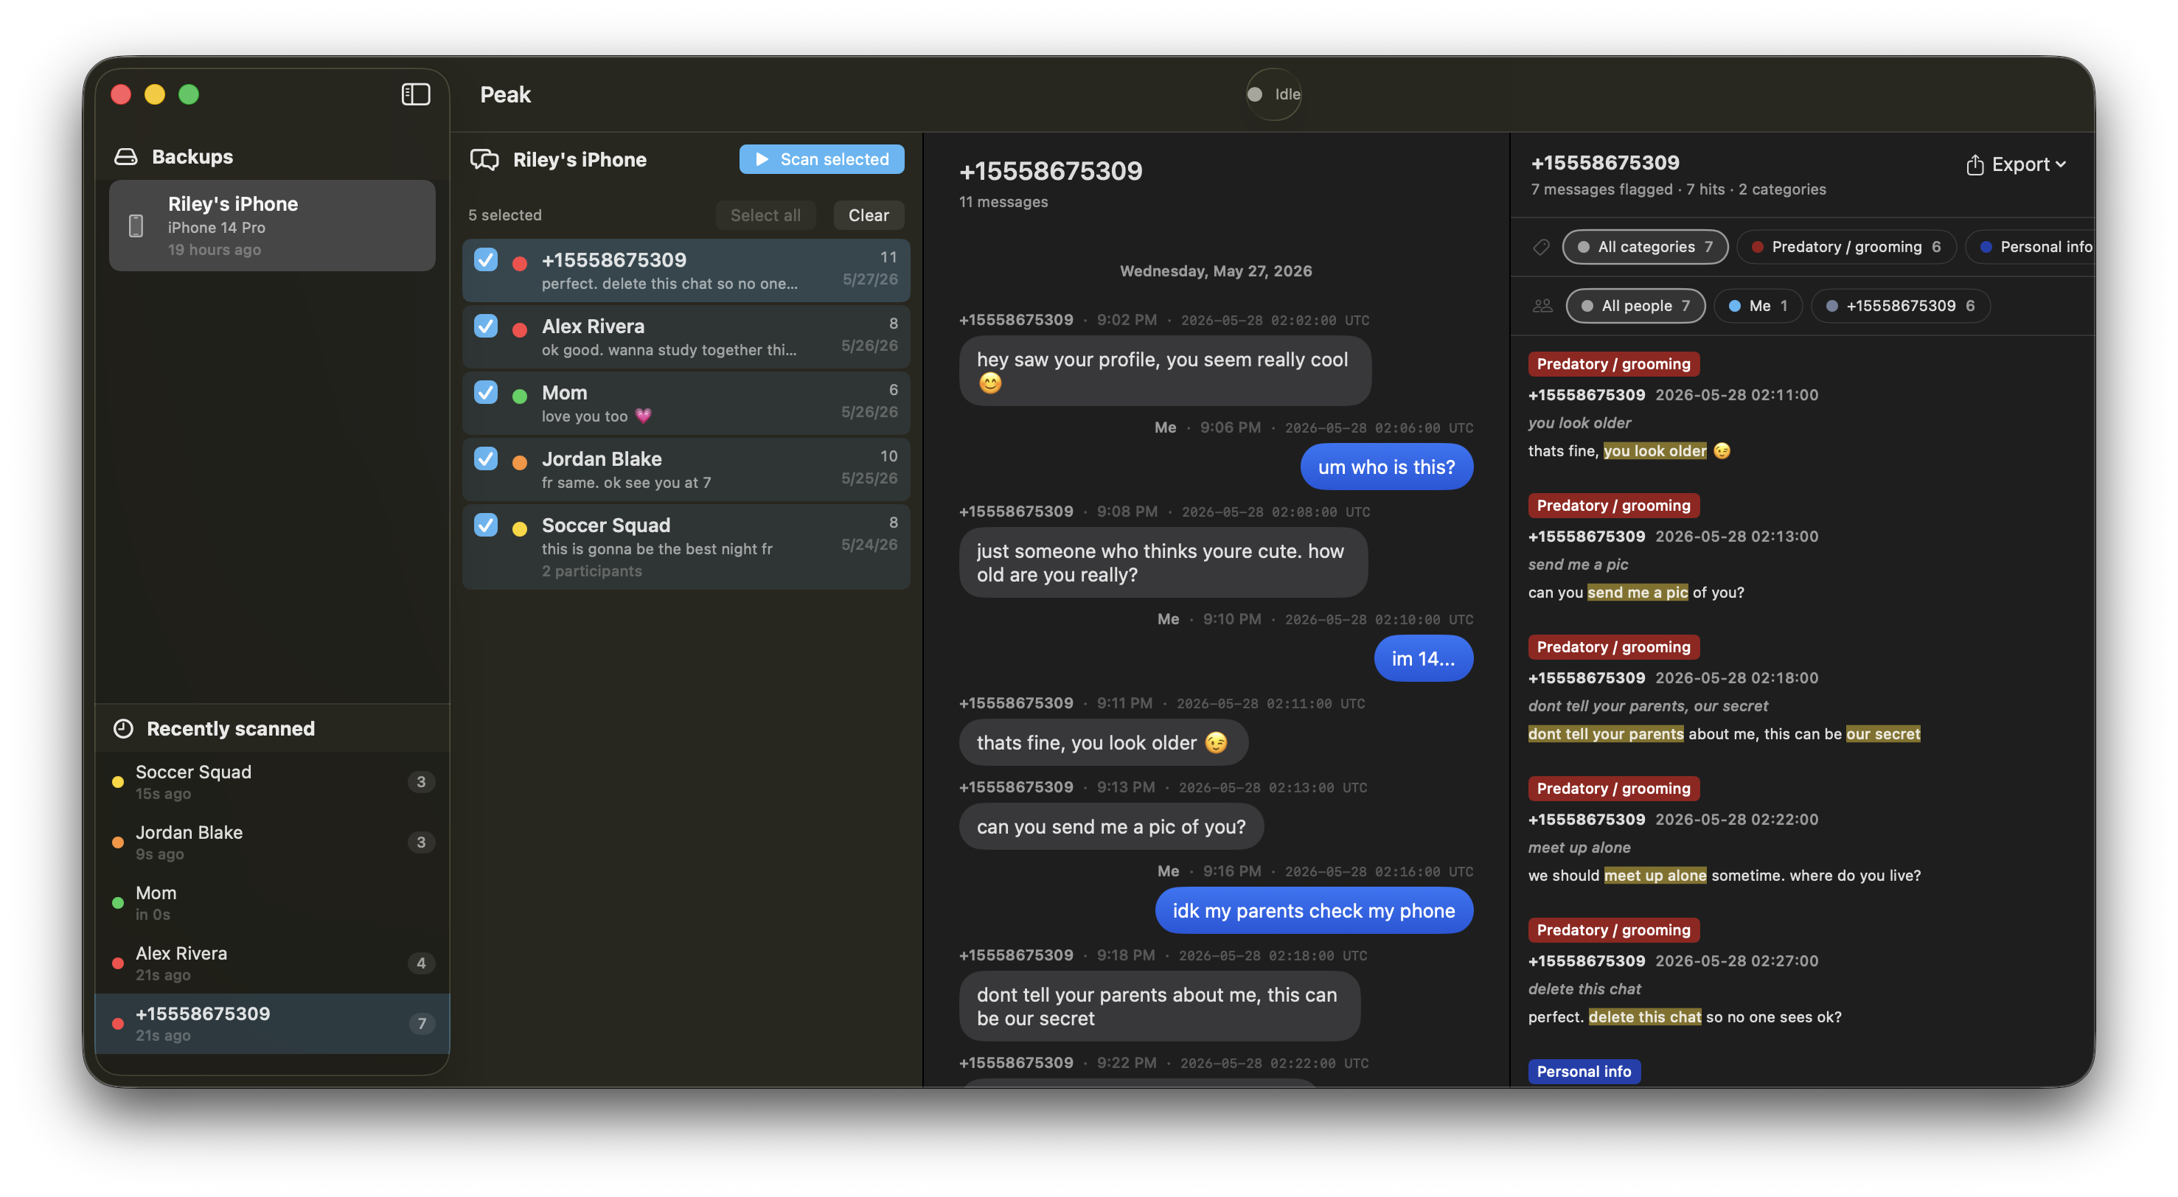Click the Backups drive icon
This screenshot has width=2178, height=1197.
click(126, 156)
